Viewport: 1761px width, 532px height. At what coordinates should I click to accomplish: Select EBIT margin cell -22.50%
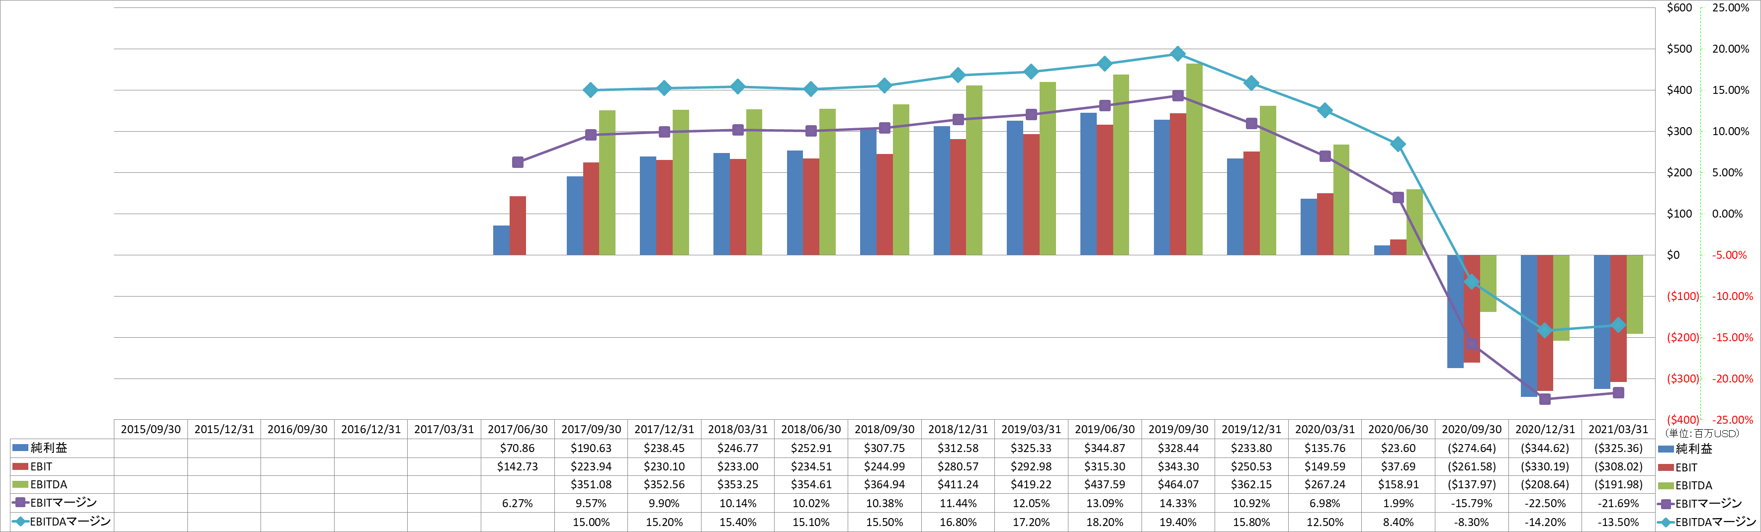1545,503
